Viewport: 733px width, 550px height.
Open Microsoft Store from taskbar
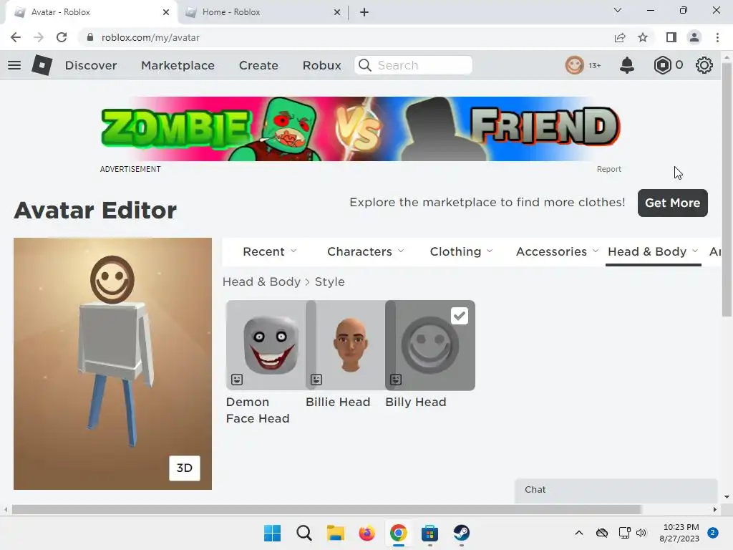429,533
